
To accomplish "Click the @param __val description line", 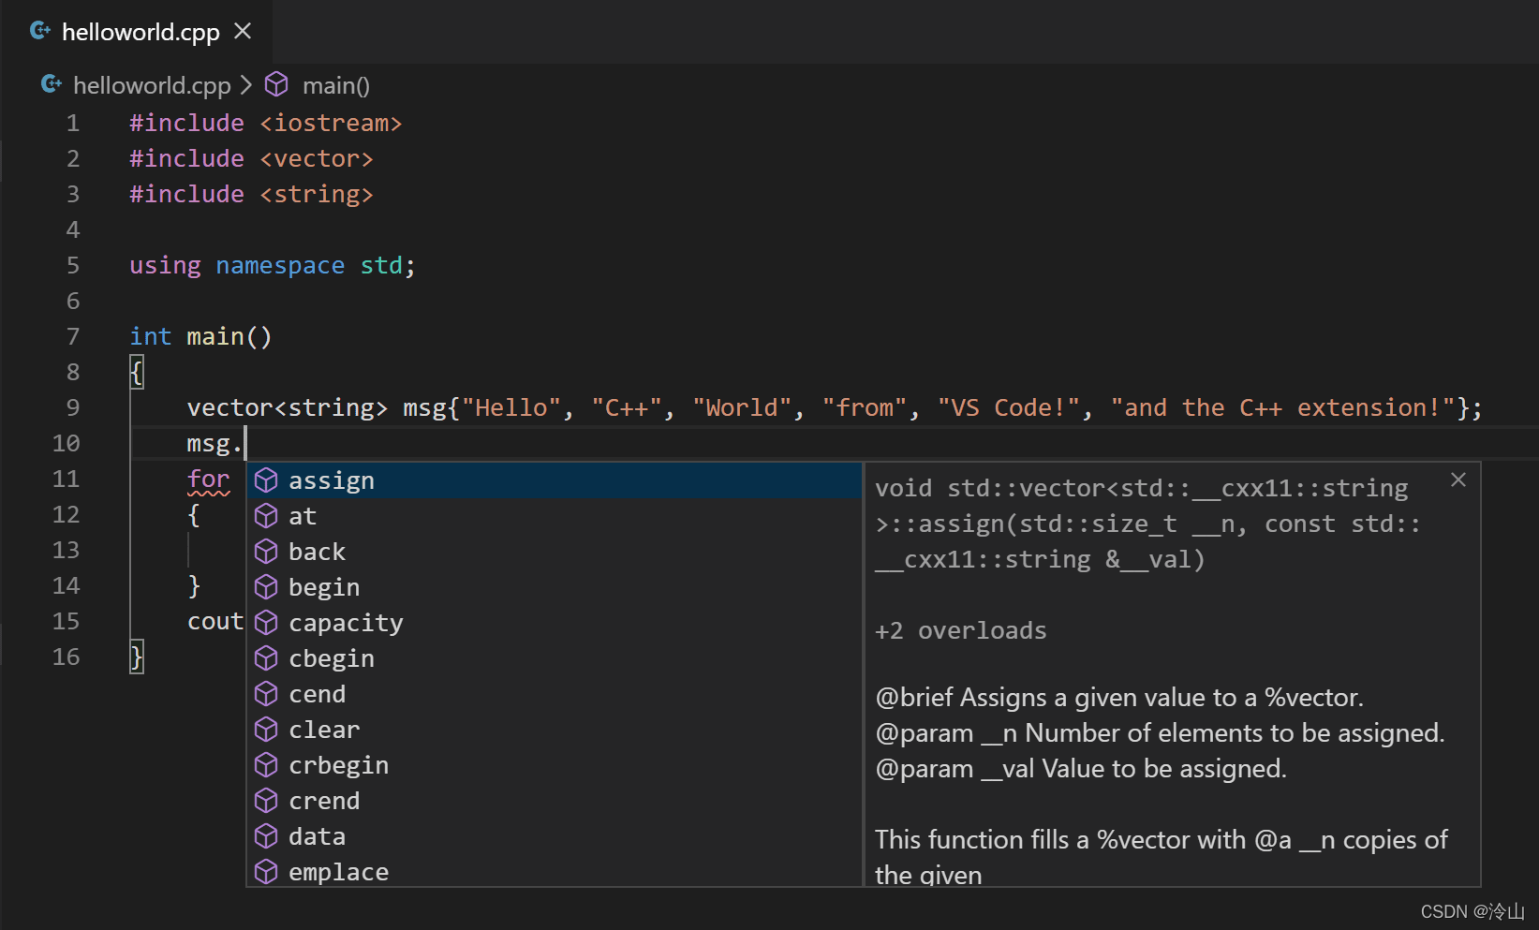I will 1081,769.
